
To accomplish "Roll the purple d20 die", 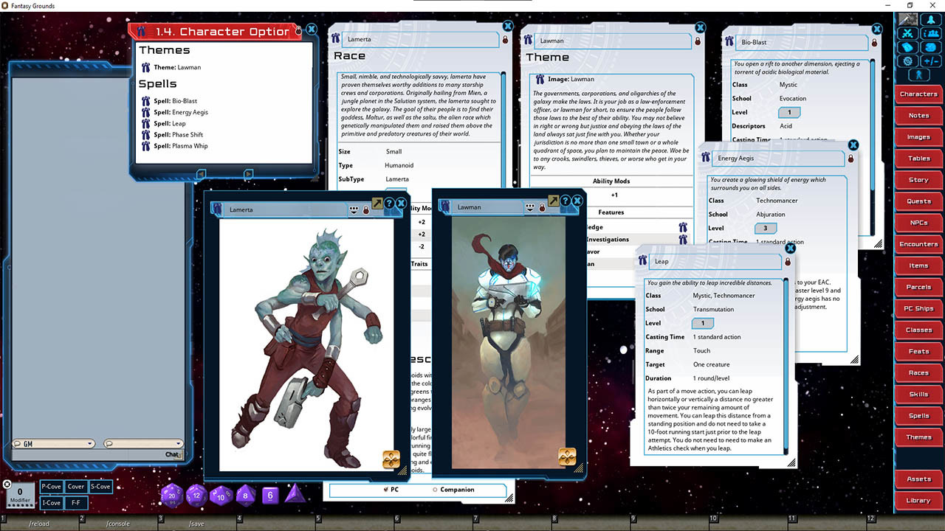I will [x=172, y=496].
